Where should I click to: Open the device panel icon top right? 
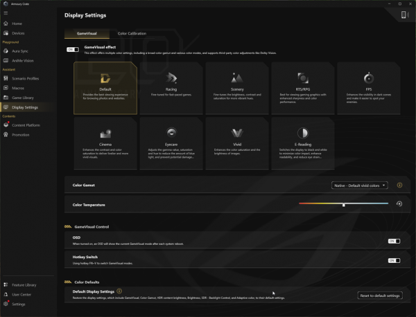click(404, 15)
